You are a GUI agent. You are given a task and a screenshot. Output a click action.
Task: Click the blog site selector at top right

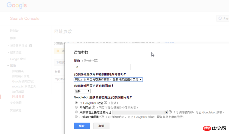(223, 18)
